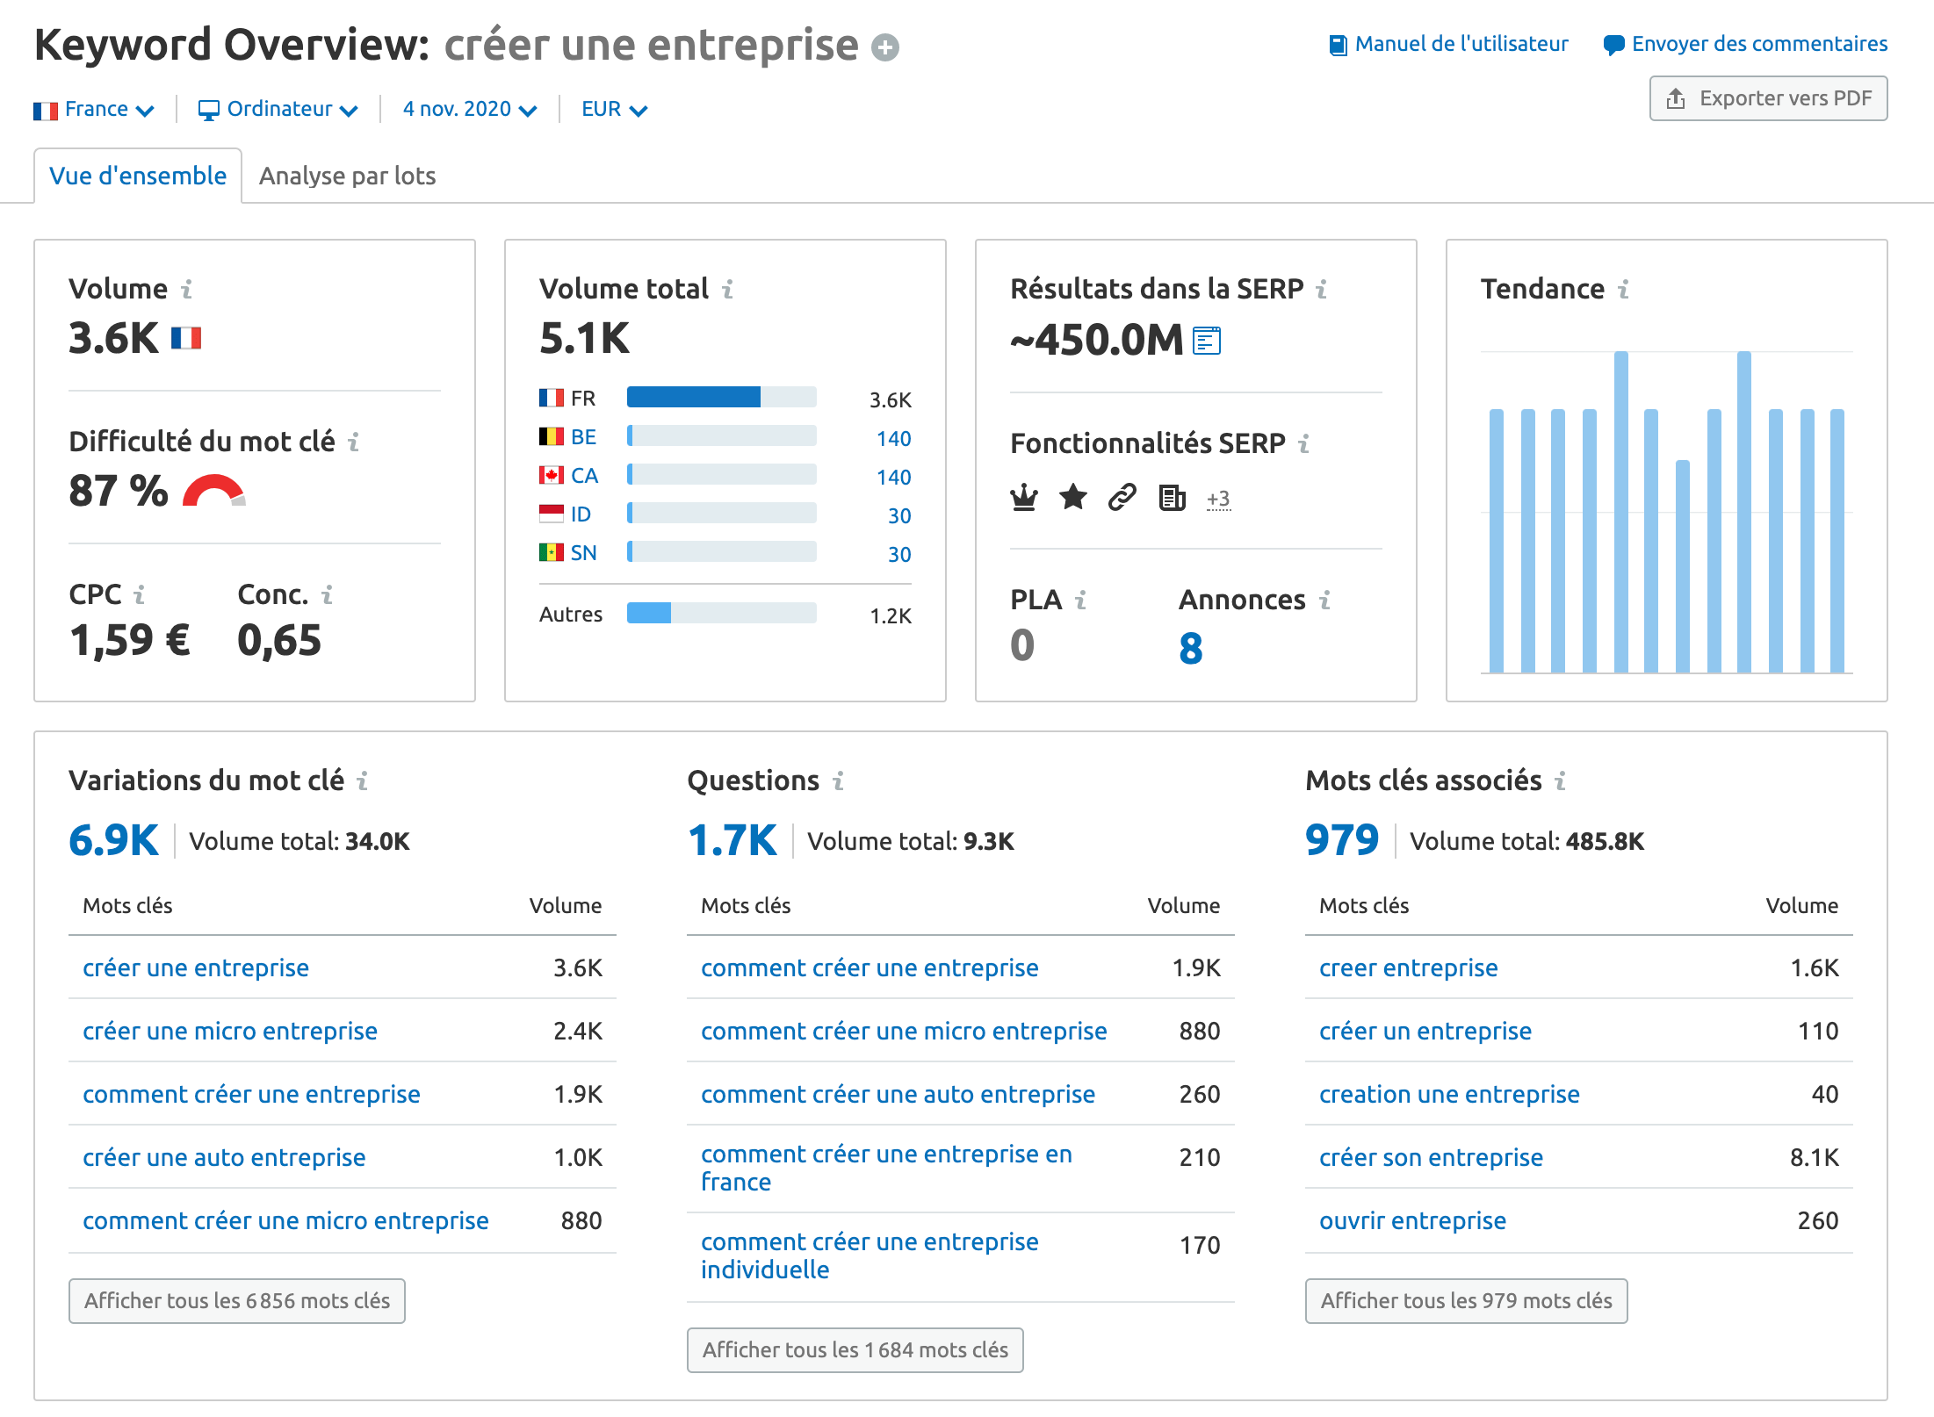
Task: Select the Vue d'ensemble tab
Action: [138, 176]
